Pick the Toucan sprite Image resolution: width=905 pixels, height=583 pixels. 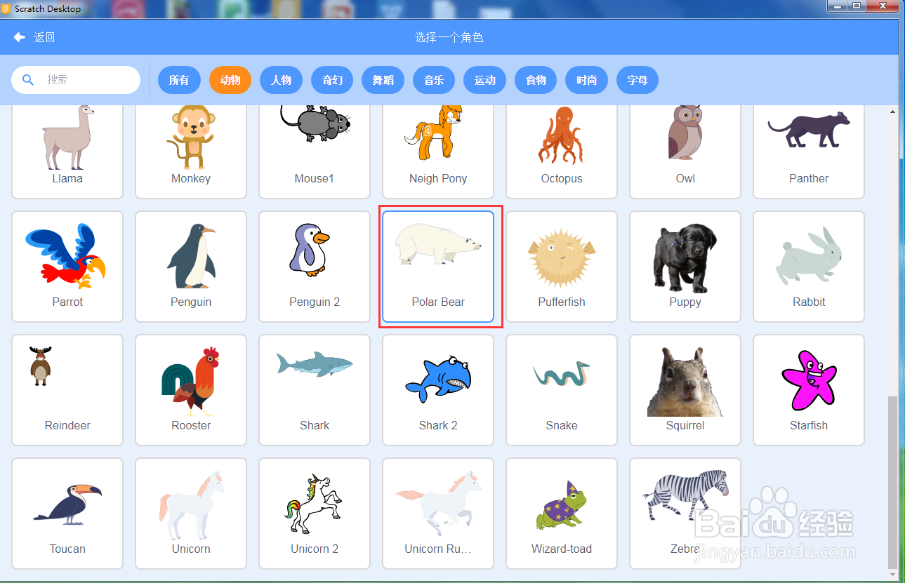click(67, 514)
